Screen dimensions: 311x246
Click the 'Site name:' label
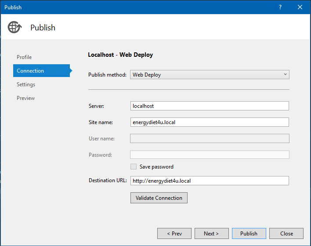[x=101, y=122]
